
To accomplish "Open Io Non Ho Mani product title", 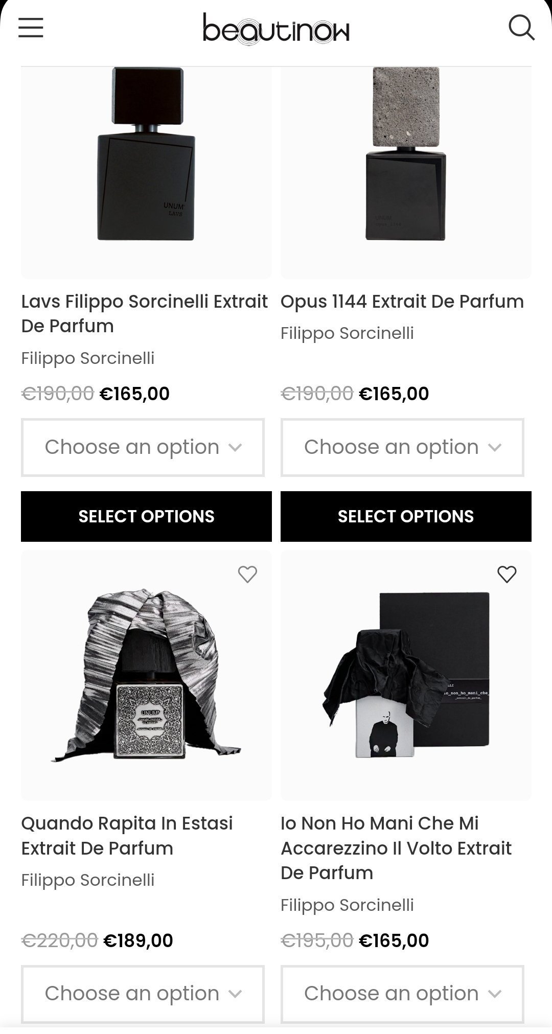I will point(396,848).
